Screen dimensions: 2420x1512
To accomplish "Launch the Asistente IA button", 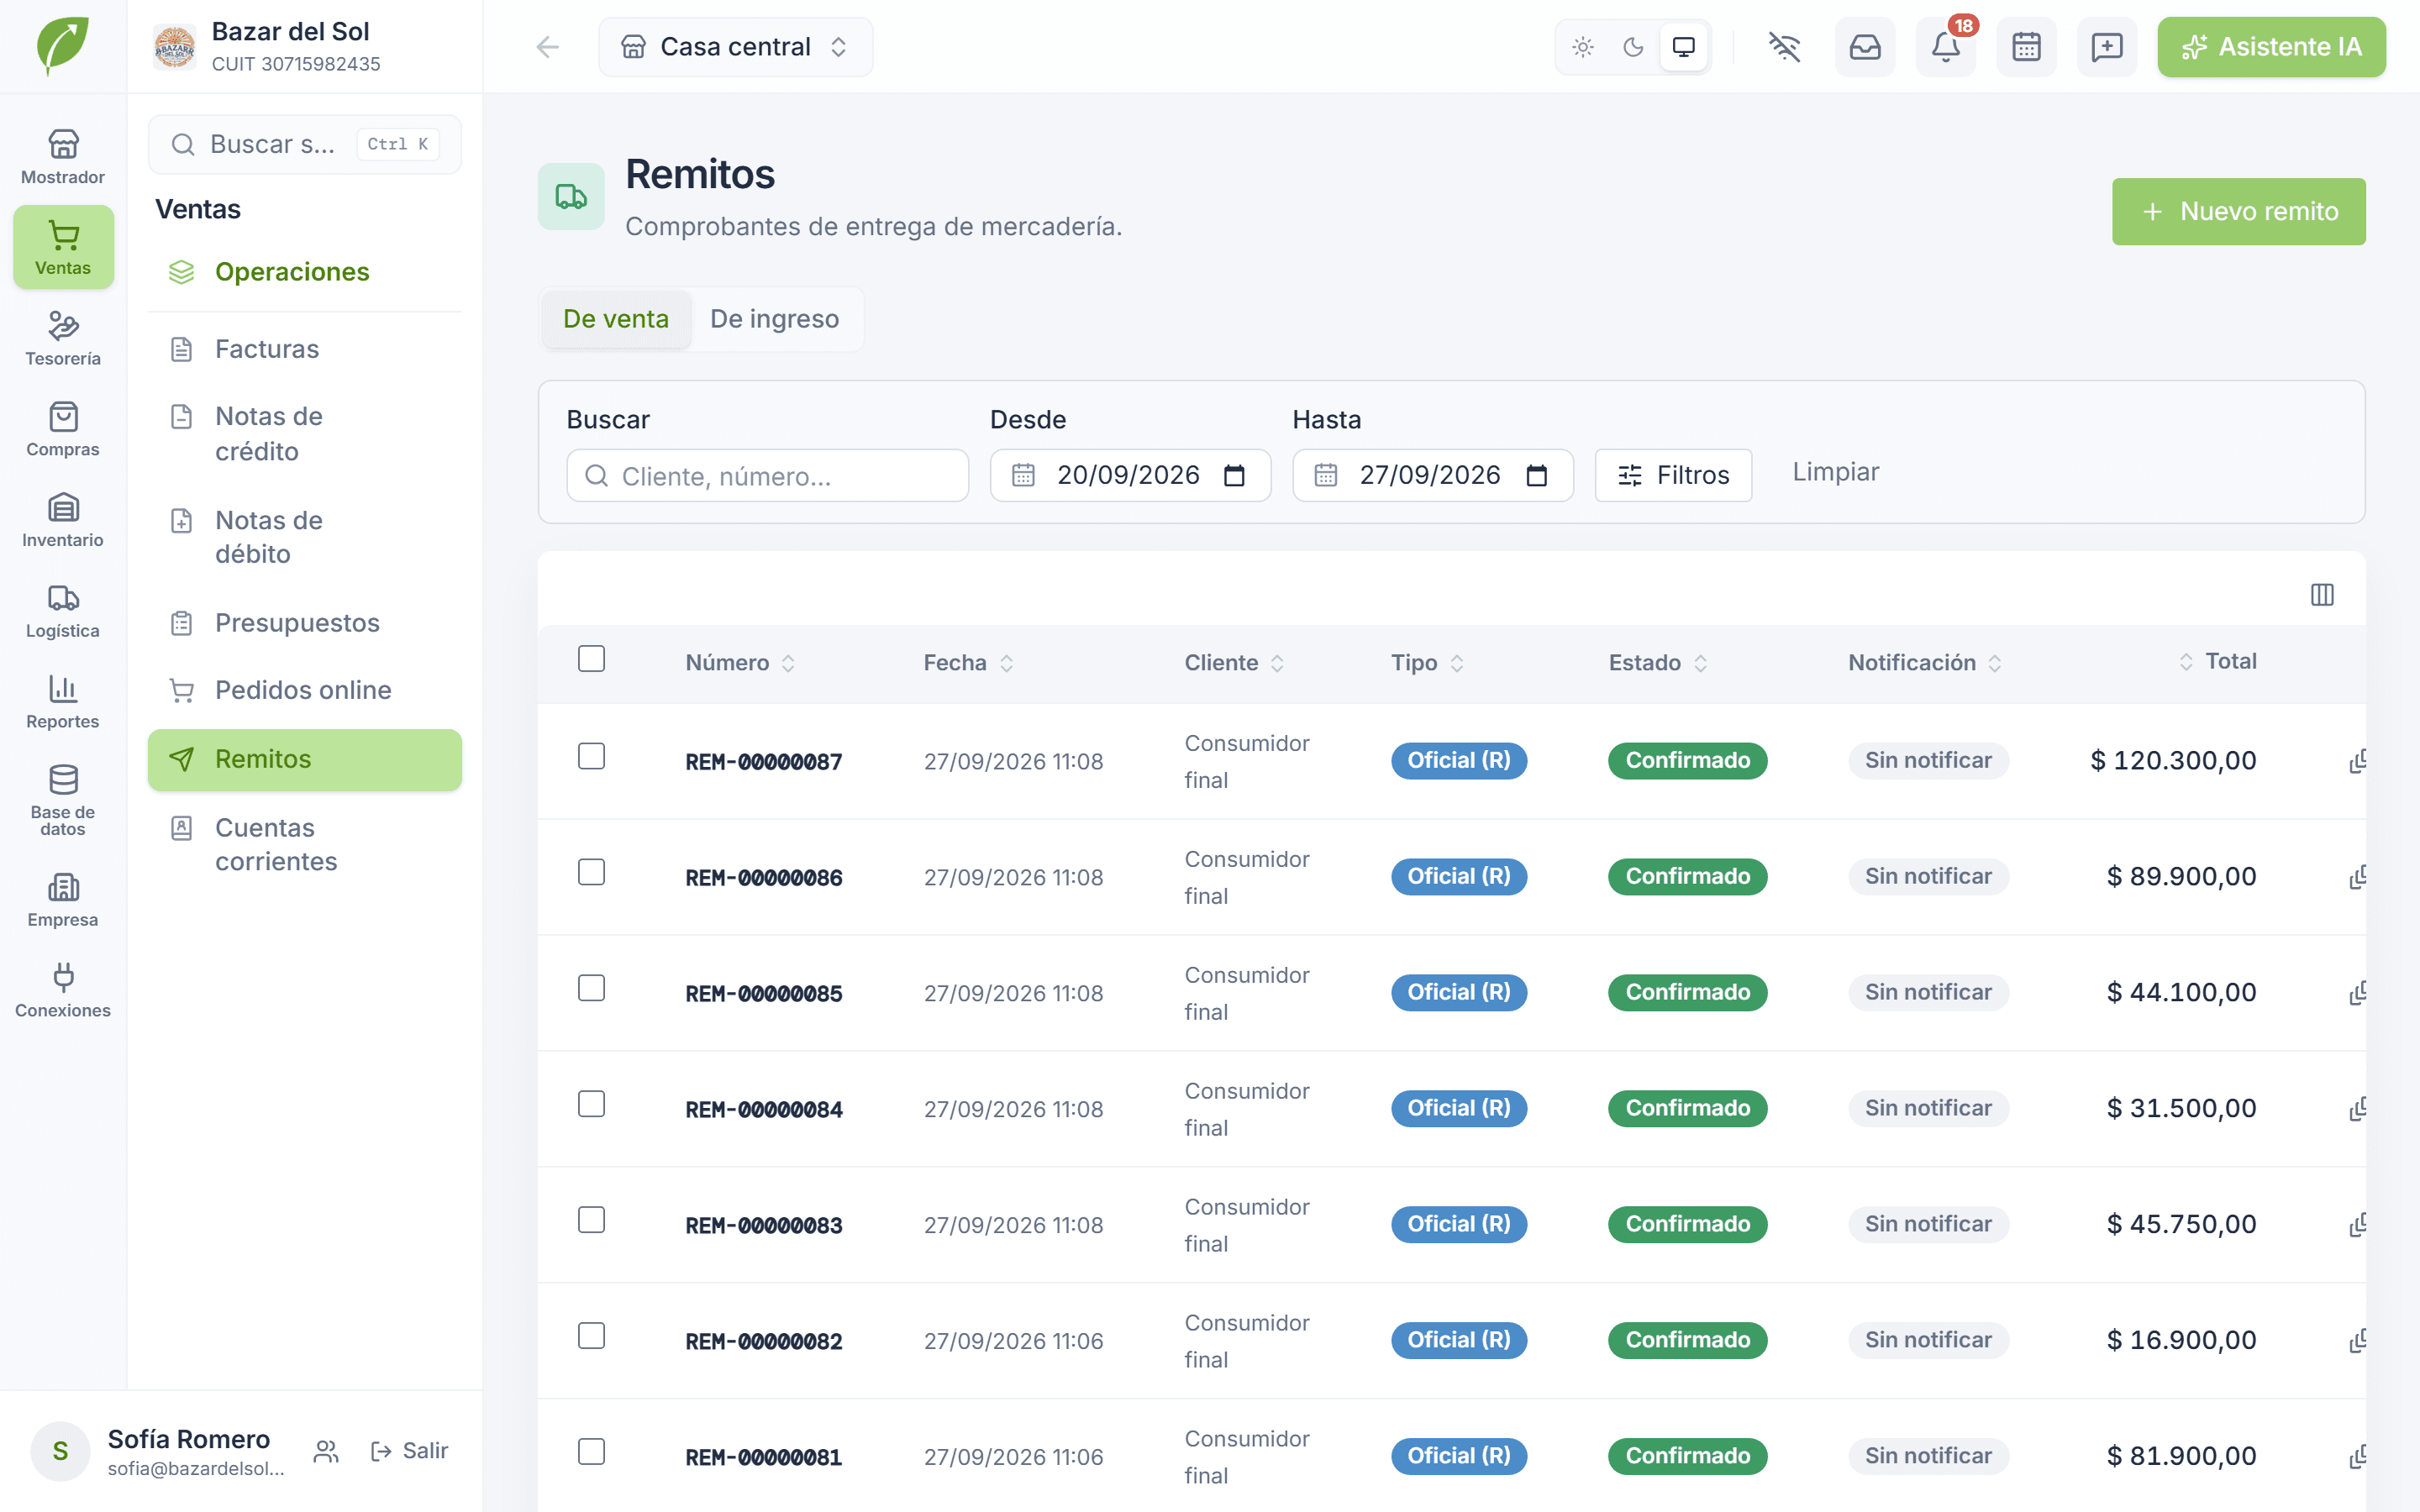I will tap(2271, 47).
